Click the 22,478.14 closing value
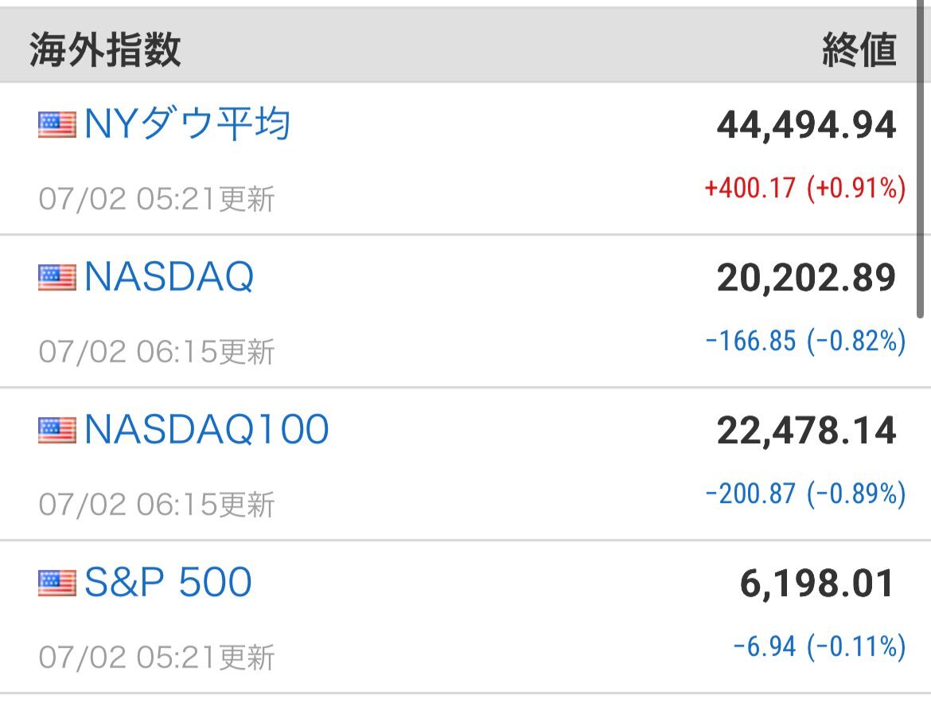 [806, 431]
